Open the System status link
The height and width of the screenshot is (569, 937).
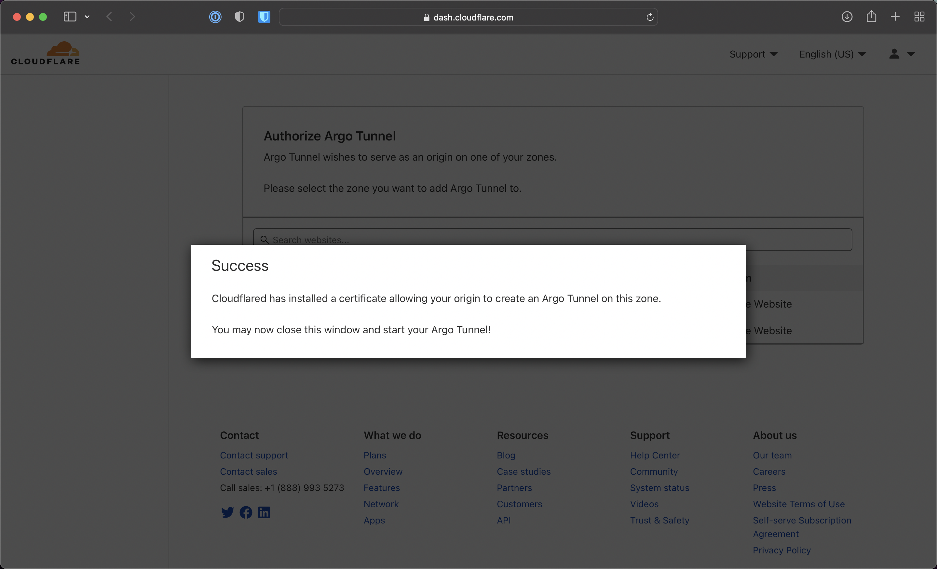[x=659, y=488]
